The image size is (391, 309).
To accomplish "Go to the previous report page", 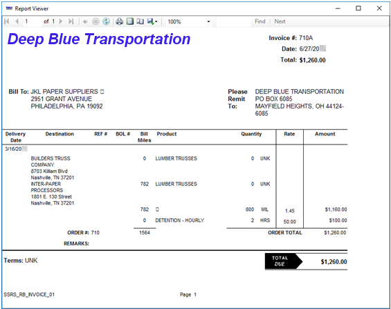I will coord(17,21).
